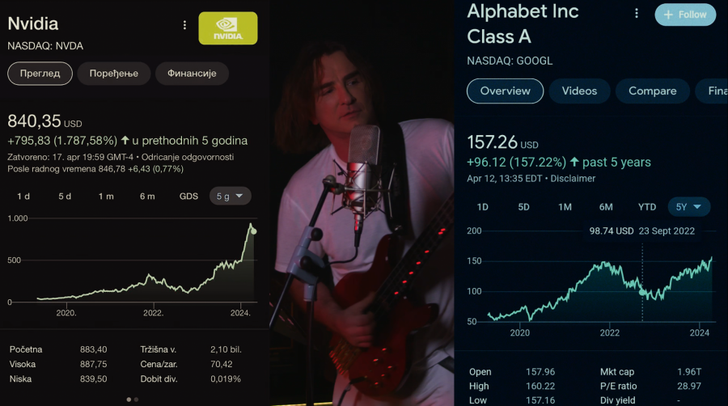The height and width of the screenshot is (406, 728).
Task: Follow Alphabet Inc stock
Action: tap(685, 15)
